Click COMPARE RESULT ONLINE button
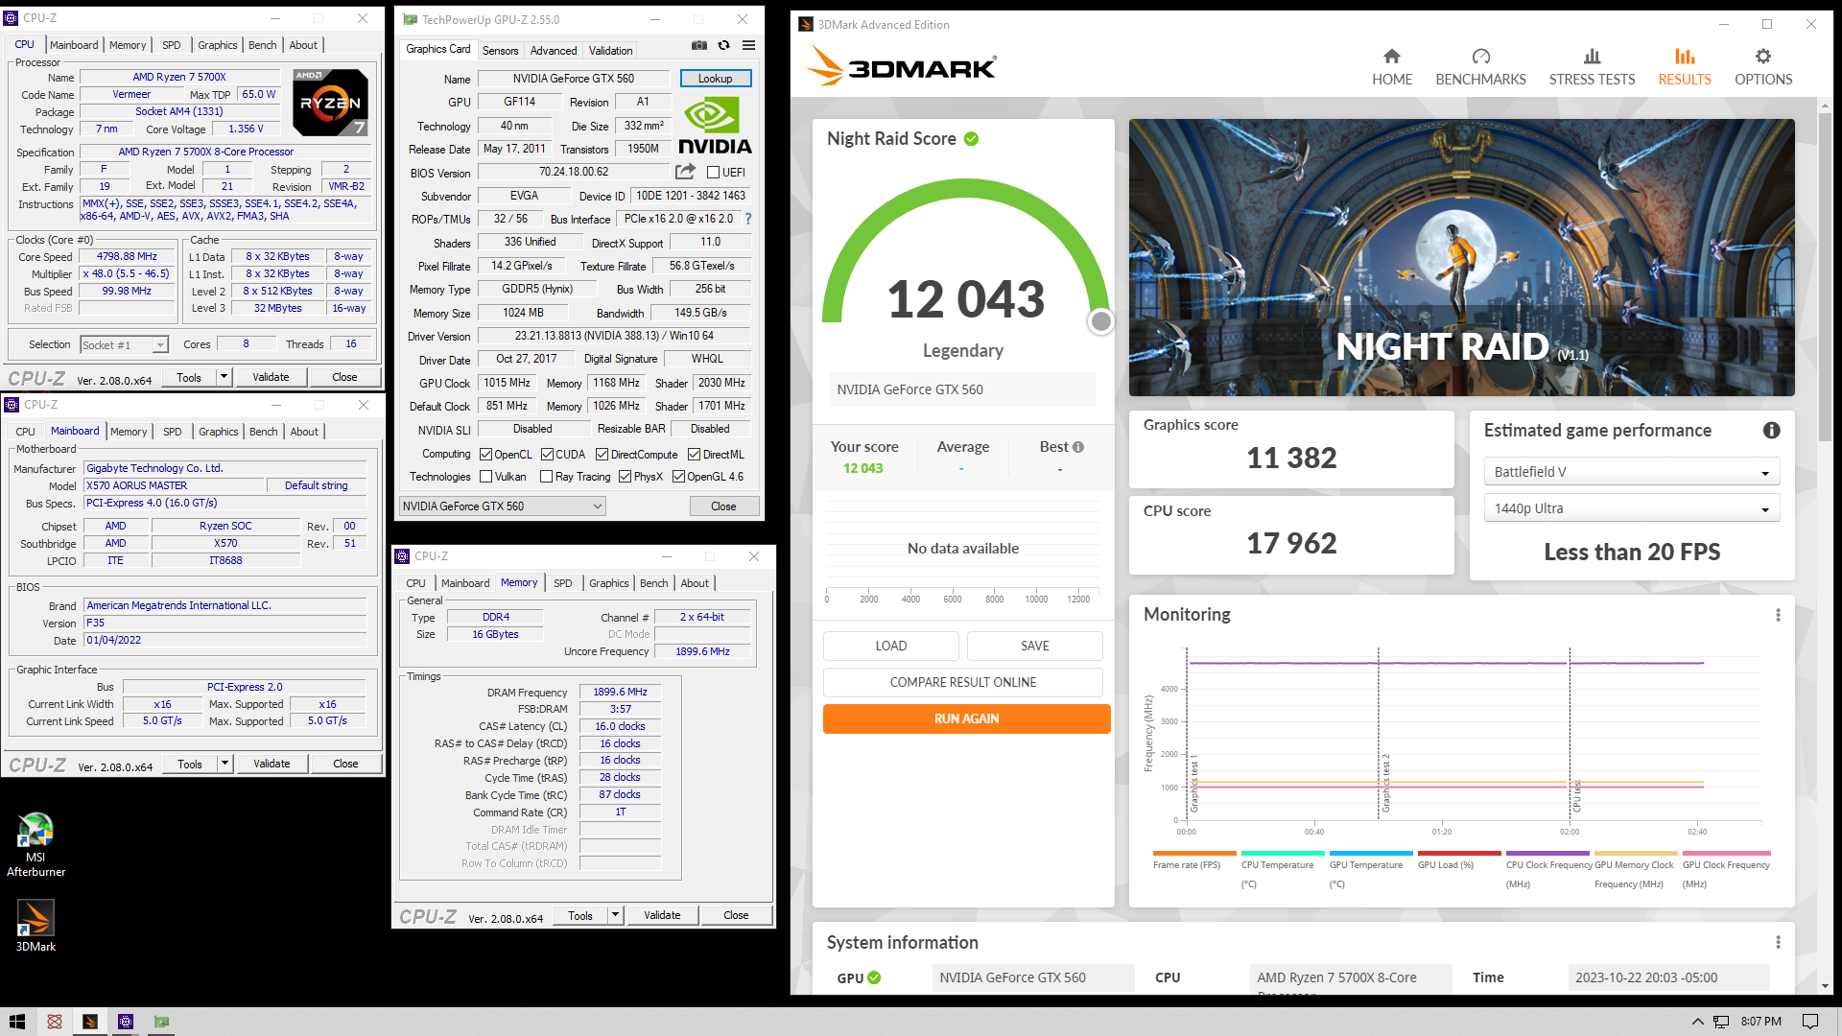Image resolution: width=1842 pixels, height=1036 pixels. click(x=962, y=682)
